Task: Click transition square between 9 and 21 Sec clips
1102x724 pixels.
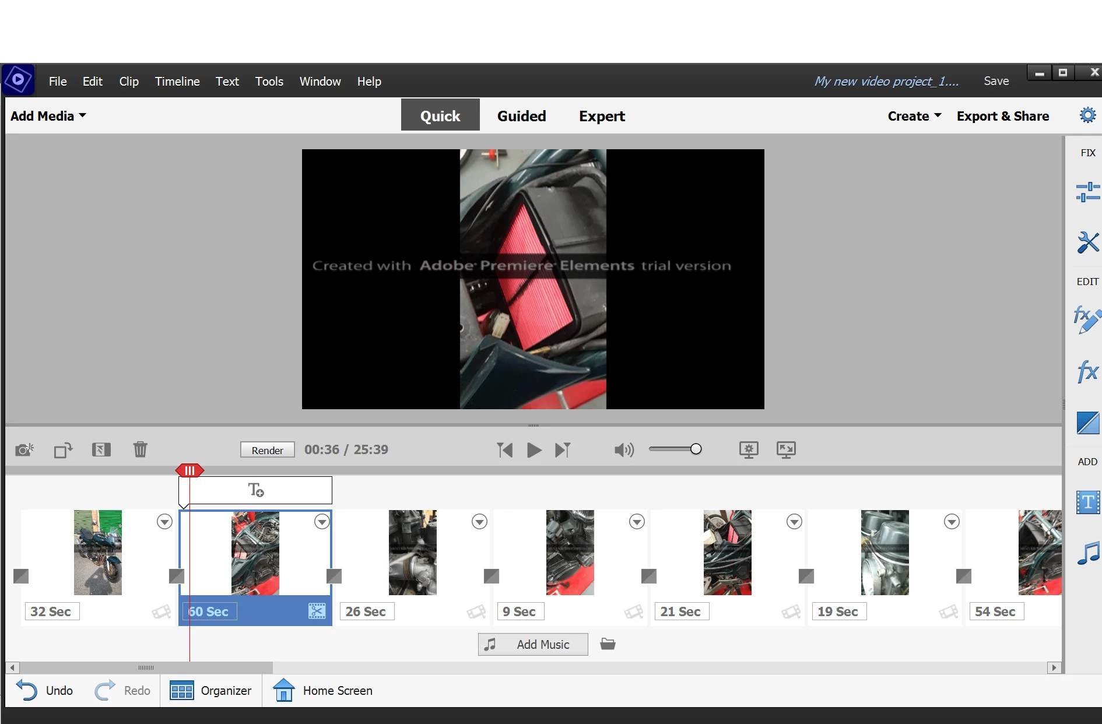Action: [x=649, y=576]
